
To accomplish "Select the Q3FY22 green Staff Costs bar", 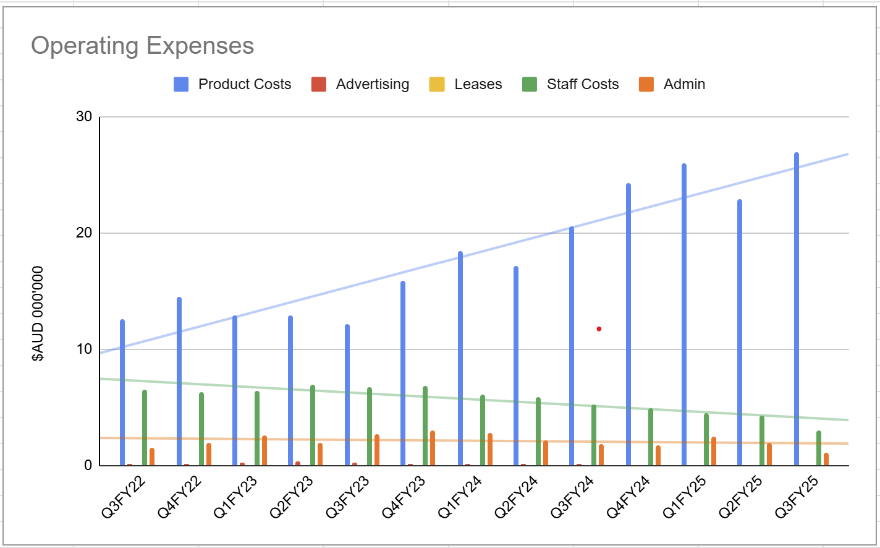I will pos(145,427).
